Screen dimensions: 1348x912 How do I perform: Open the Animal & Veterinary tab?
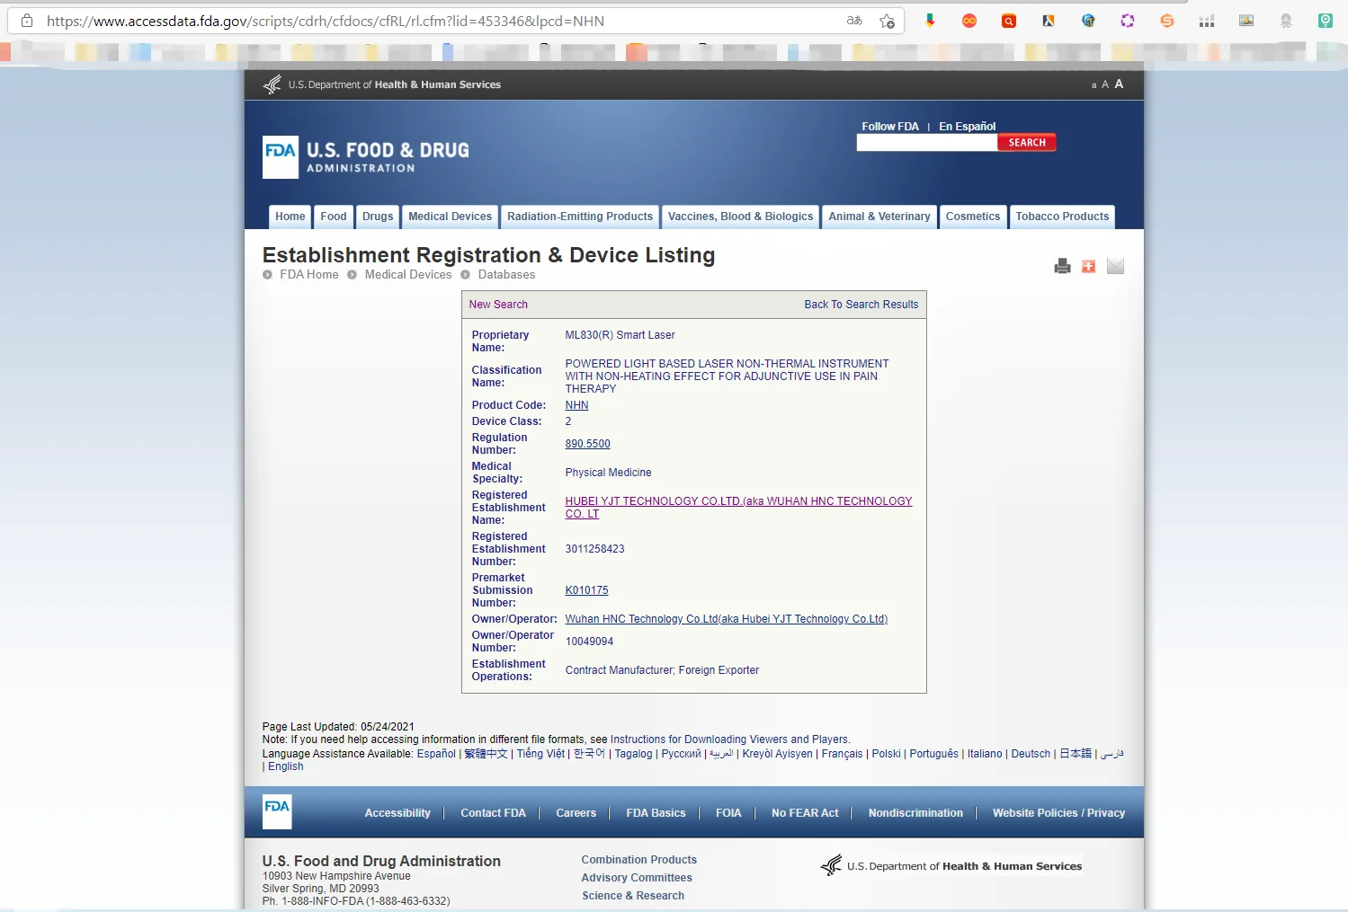879,217
